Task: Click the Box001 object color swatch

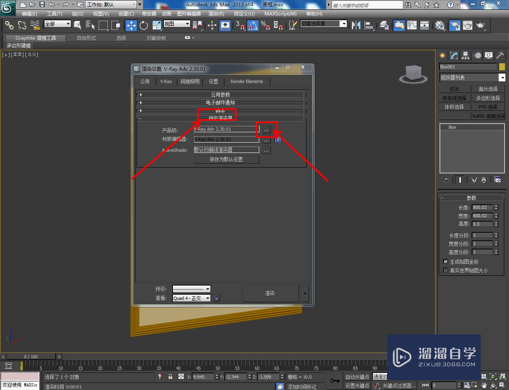Action: [502, 67]
